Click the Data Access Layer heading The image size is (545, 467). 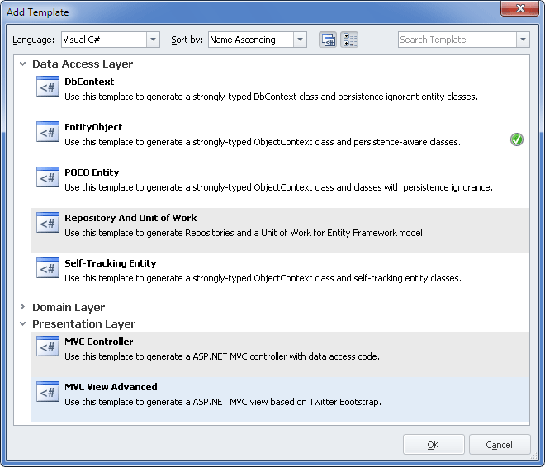click(83, 64)
